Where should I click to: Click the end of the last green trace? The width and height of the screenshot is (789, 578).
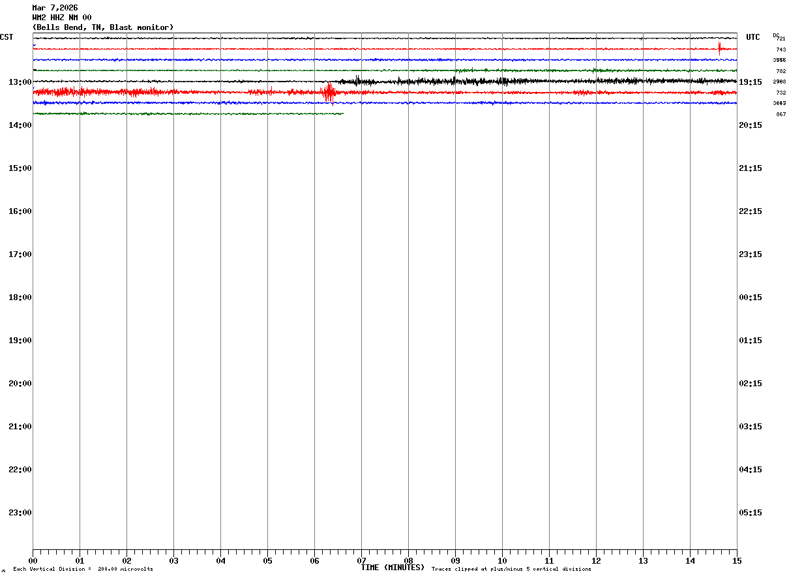point(342,114)
